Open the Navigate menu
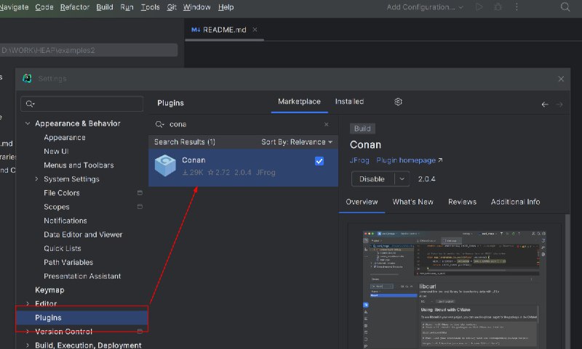Image resolution: width=582 pixels, height=349 pixels. [x=14, y=7]
